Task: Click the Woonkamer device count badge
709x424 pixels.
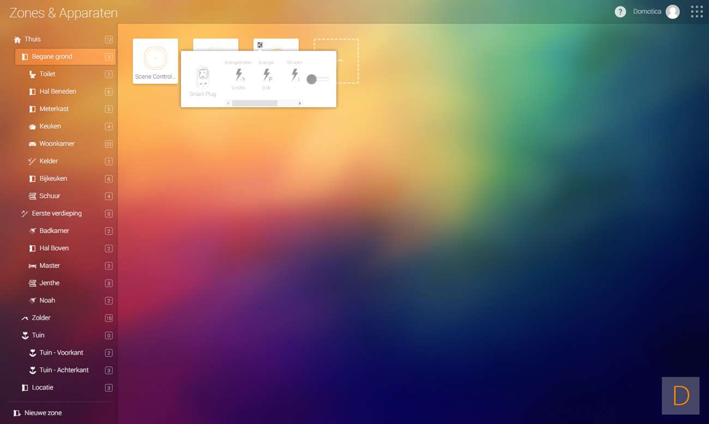Action: [x=109, y=144]
